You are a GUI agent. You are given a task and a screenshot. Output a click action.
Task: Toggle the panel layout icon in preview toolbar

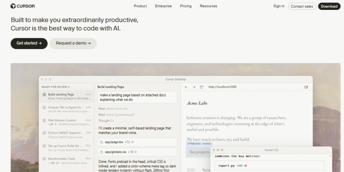click(306, 87)
